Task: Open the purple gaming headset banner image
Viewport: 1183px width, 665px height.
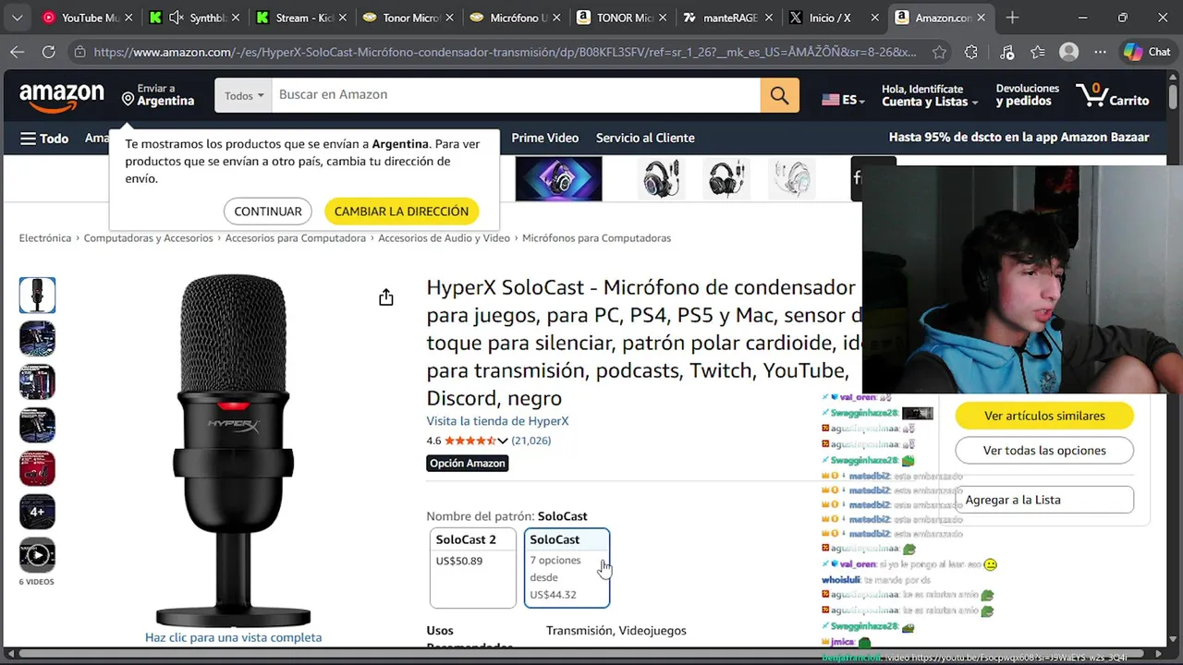Action: (x=558, y=178)
